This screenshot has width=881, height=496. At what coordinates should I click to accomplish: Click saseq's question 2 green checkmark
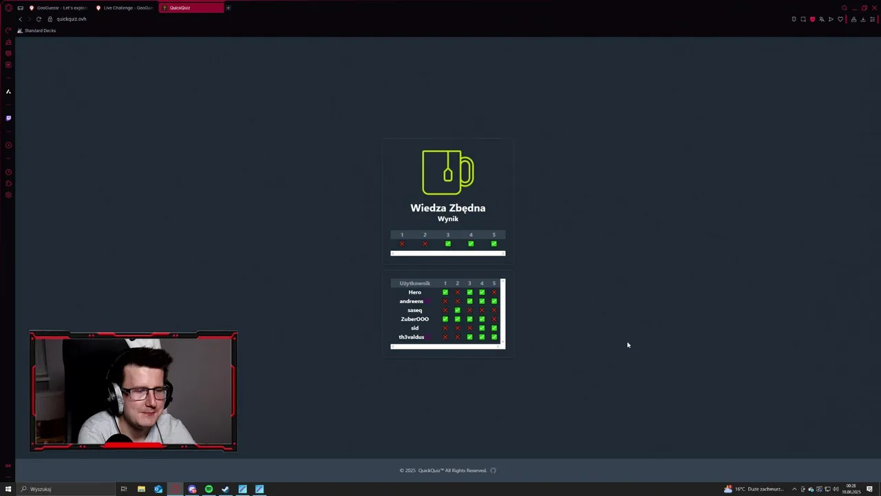click(x=457, y=310)
